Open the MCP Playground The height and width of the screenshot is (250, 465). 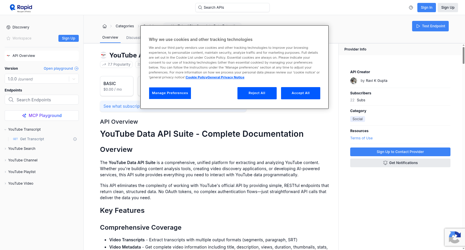click(x=42, y=116)
